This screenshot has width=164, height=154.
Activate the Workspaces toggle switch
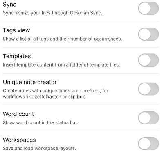pos(148,144)
